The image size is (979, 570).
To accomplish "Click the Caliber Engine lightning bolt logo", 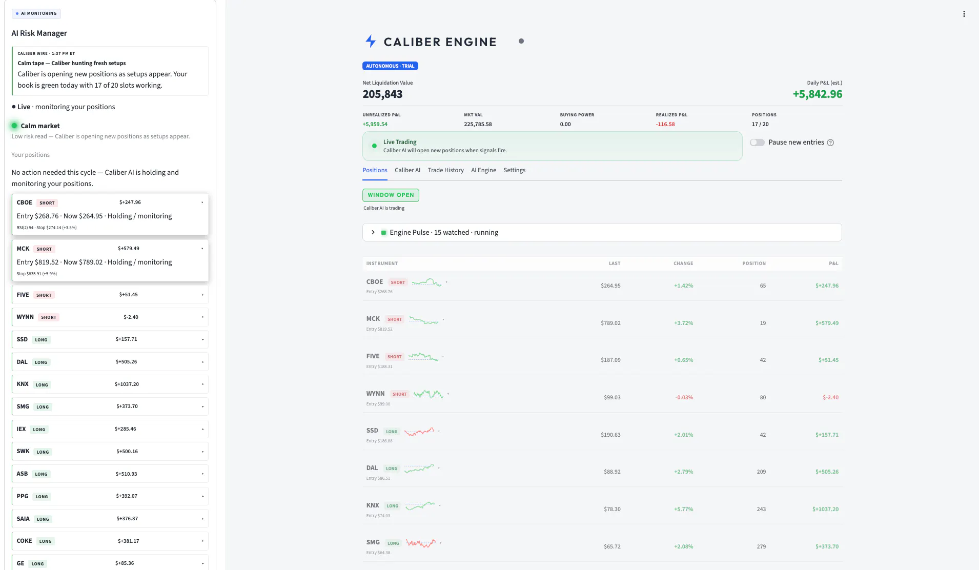I will click(371, 41).
